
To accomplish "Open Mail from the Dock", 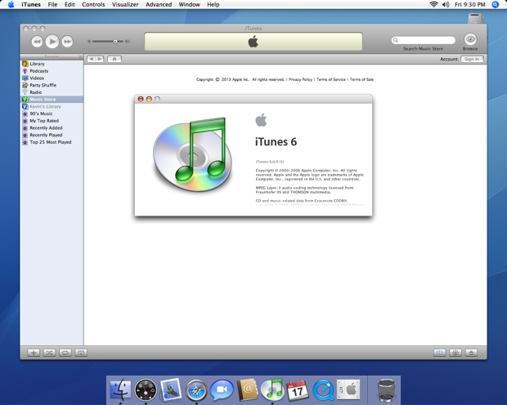I will (x=171, y=389).
